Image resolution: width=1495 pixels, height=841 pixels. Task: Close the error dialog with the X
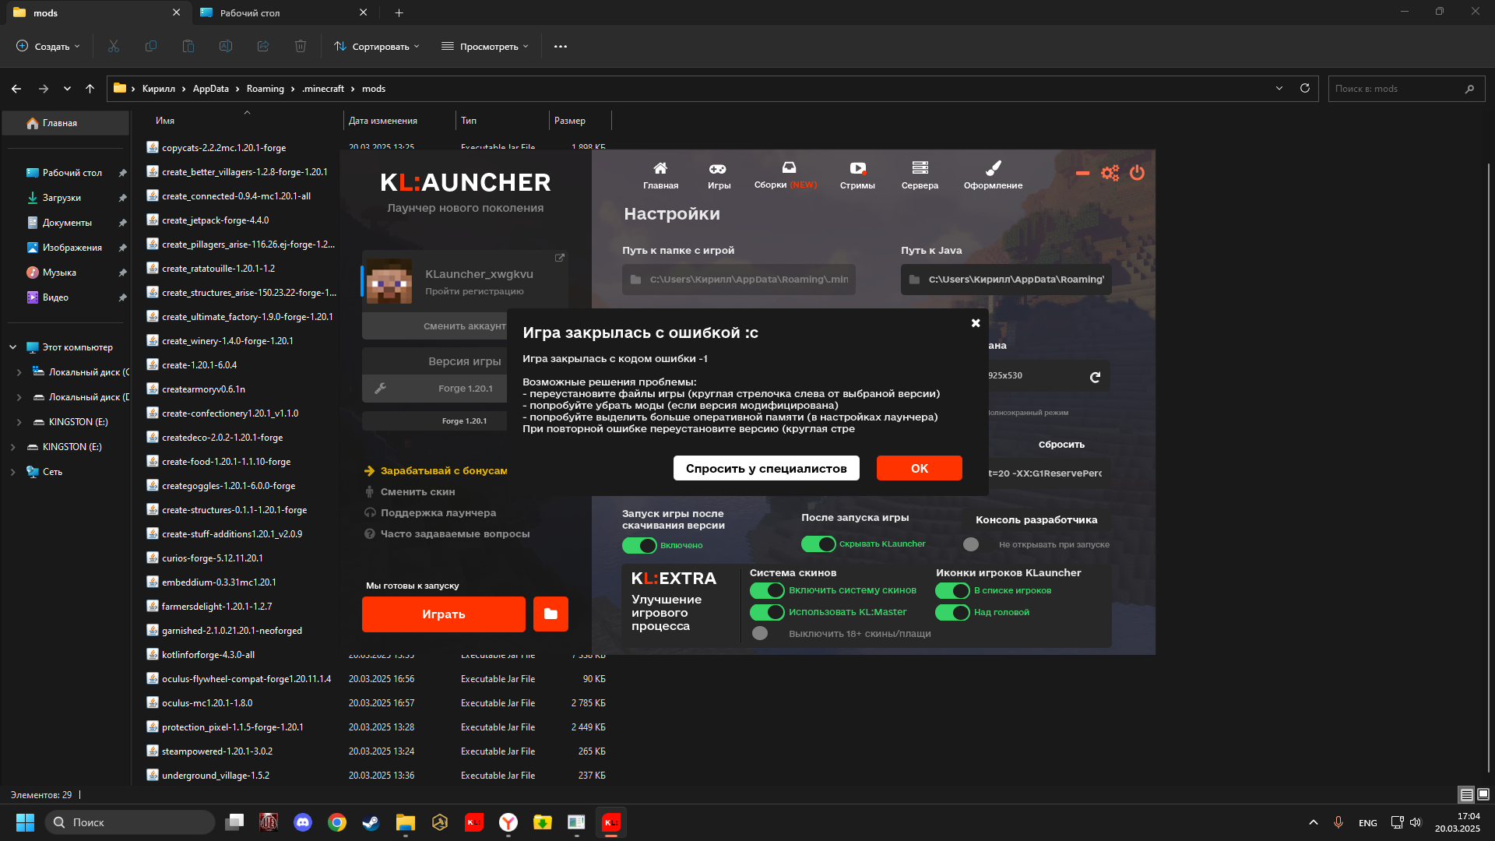[976, 322]
